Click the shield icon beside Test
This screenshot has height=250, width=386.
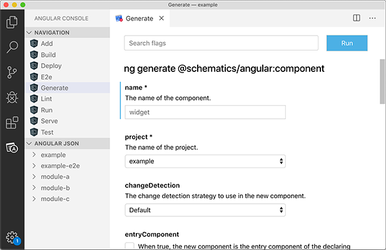pos(34,132)
